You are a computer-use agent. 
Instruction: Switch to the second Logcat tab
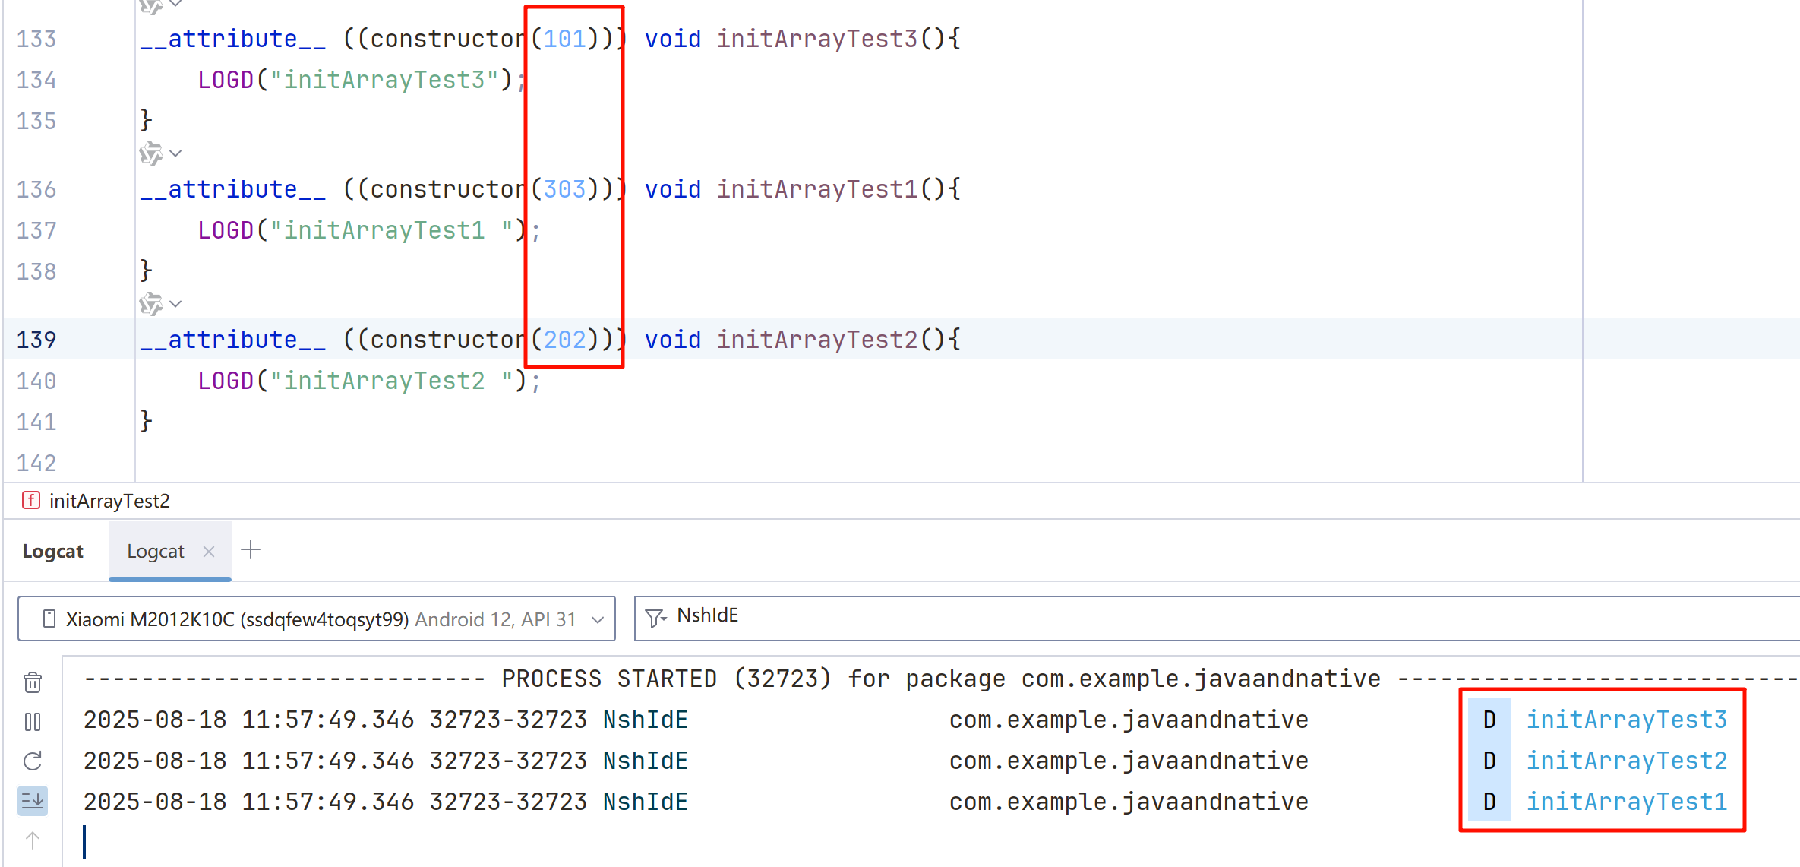[156, 552]
